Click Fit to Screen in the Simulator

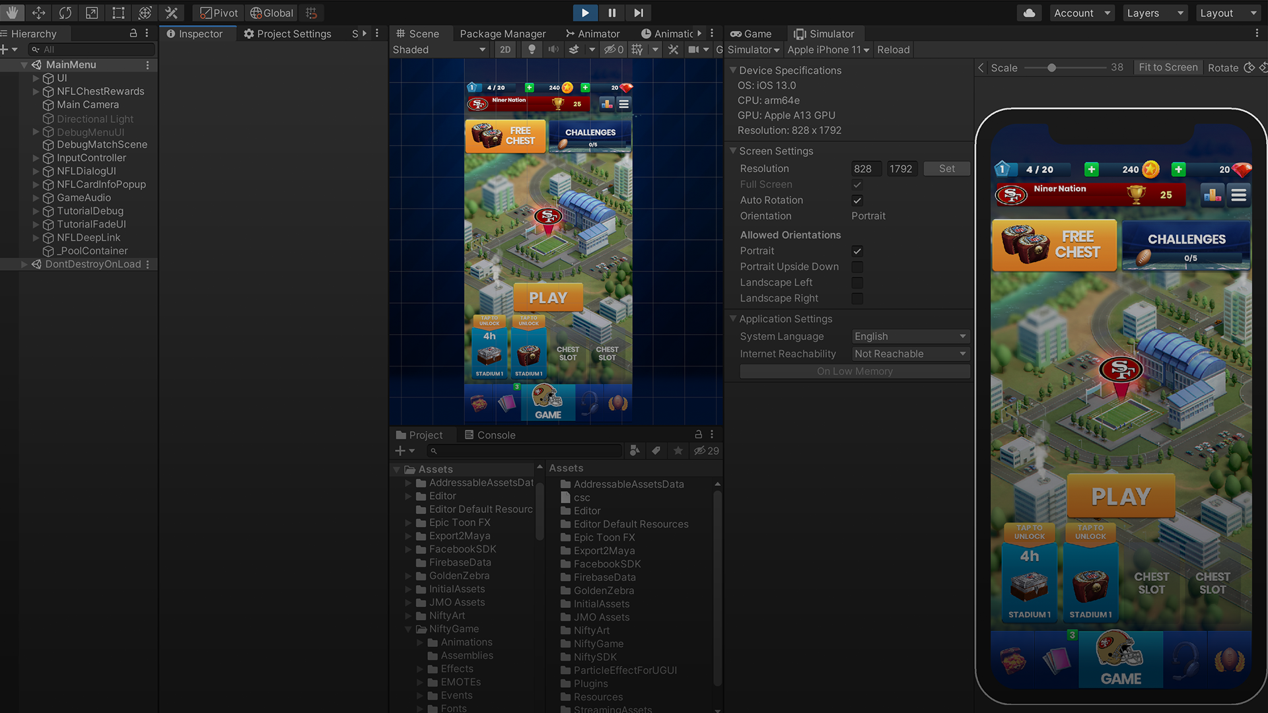1168,67
